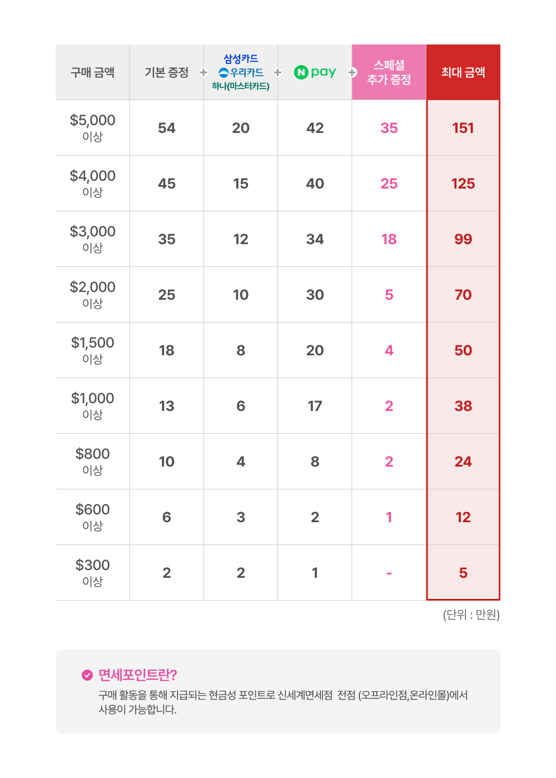
Task: Click the $300 이상 row label
Action: click(x=92, y=573)
